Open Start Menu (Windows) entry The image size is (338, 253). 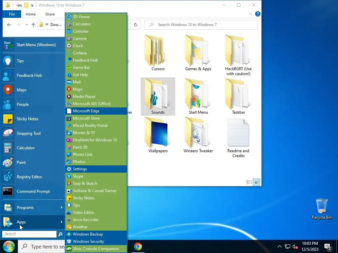click(x=33, y=45)
